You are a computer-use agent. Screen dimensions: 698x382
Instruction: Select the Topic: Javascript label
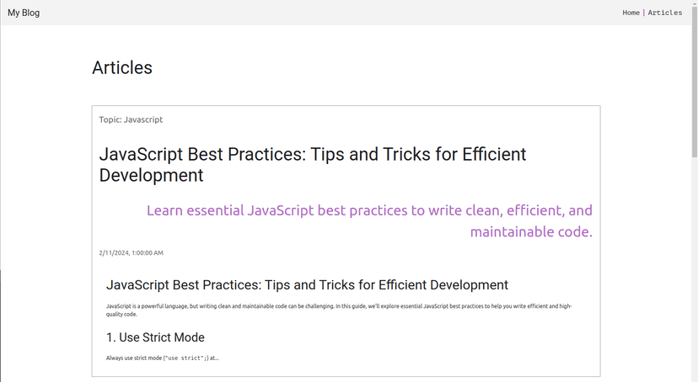pyautogui.click(x=131, y=119)
